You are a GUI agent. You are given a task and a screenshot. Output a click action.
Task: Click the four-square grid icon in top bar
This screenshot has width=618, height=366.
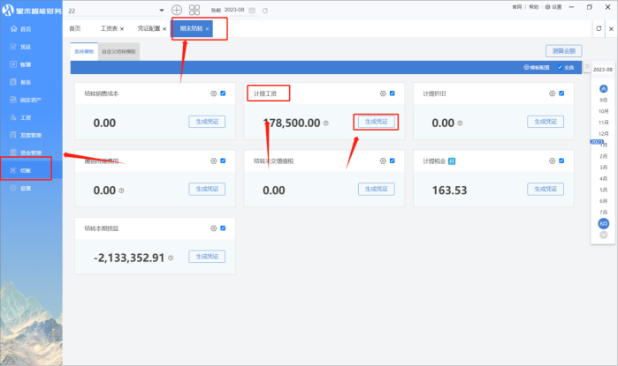(195, 10)
